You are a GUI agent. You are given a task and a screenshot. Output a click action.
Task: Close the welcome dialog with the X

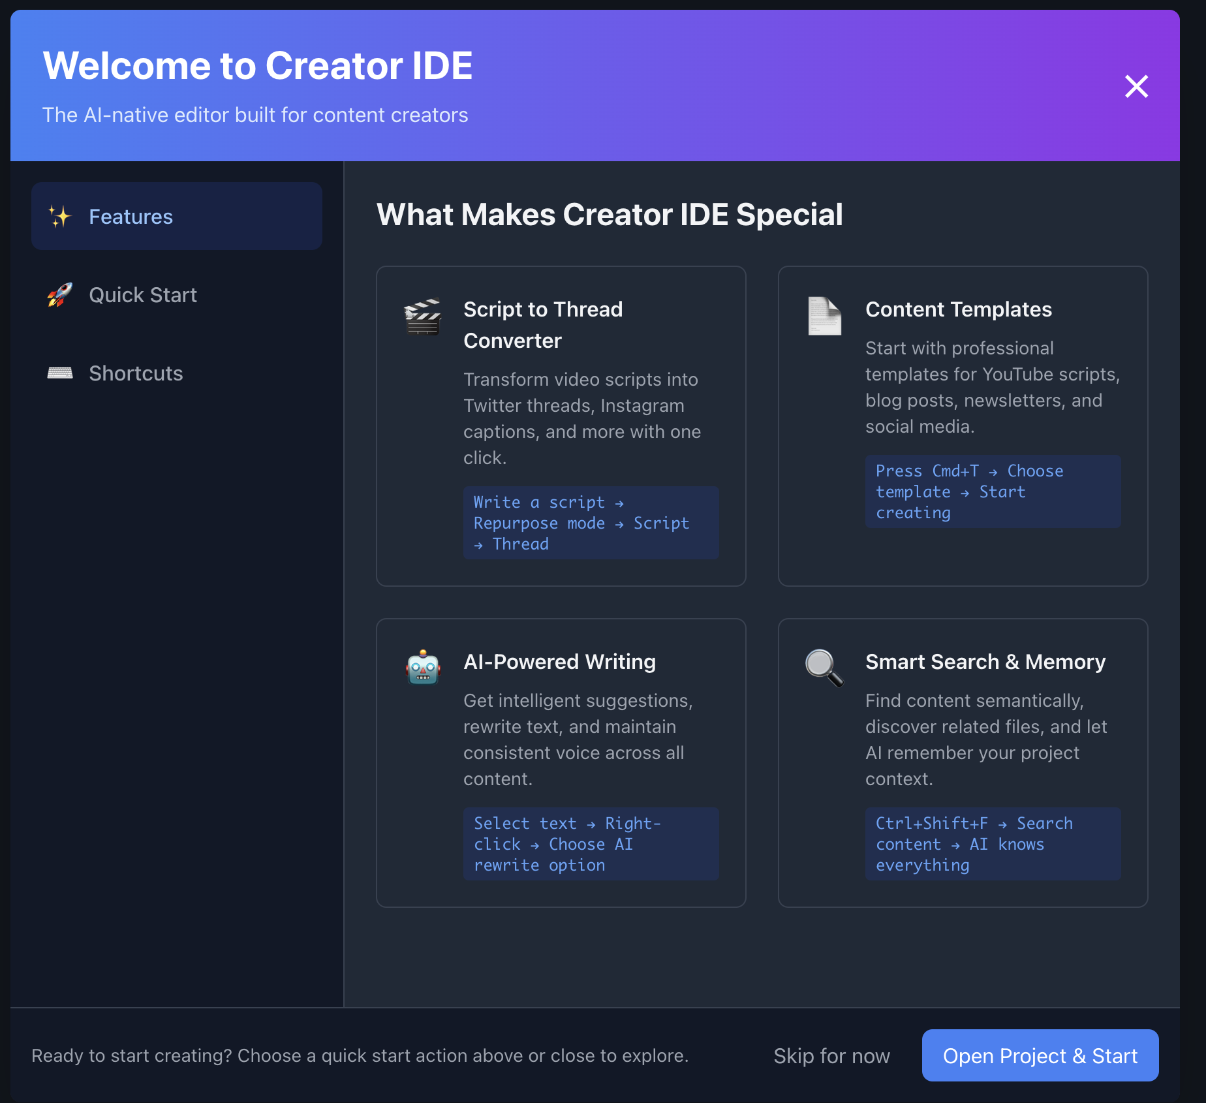1136,86
